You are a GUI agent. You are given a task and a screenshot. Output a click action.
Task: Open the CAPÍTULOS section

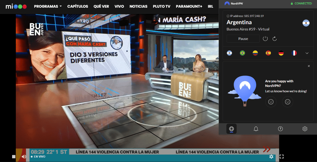(x=78, y=6)
